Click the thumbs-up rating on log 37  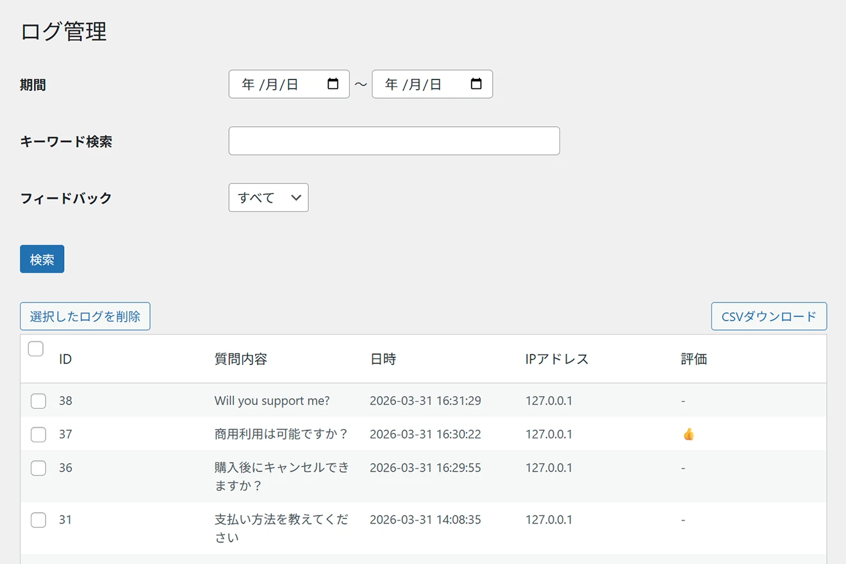tap(688, 435)
